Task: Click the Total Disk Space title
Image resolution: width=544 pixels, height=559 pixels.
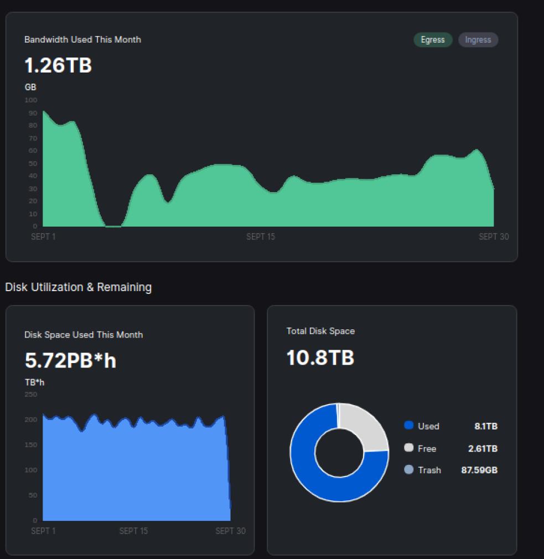Action: 320,331
